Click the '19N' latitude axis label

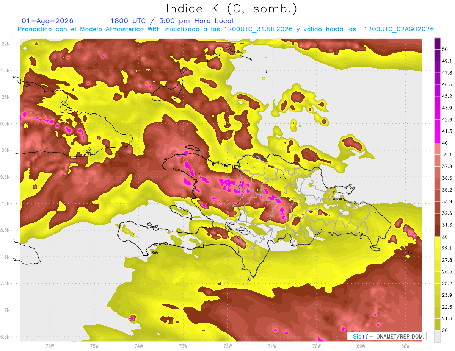[5, 204]
